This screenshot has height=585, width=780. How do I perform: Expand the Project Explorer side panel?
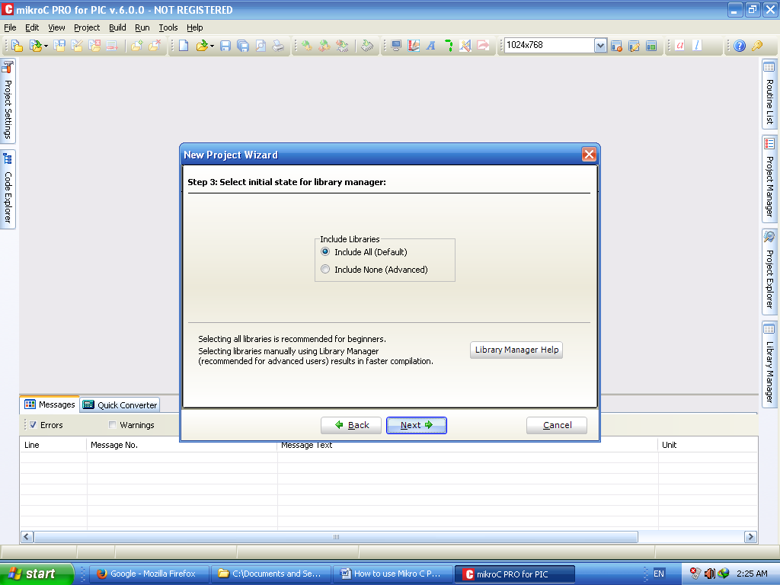[x=769, y=272]
